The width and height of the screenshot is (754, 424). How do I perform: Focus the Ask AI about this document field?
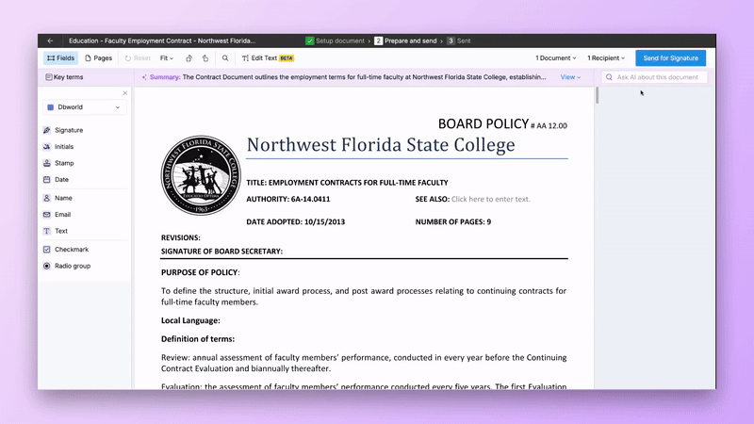pos(654,77)
